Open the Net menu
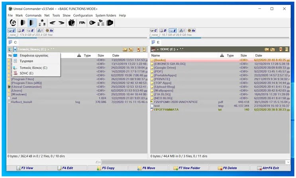Viewport: 296px width, 178px height. pos(47,16)
